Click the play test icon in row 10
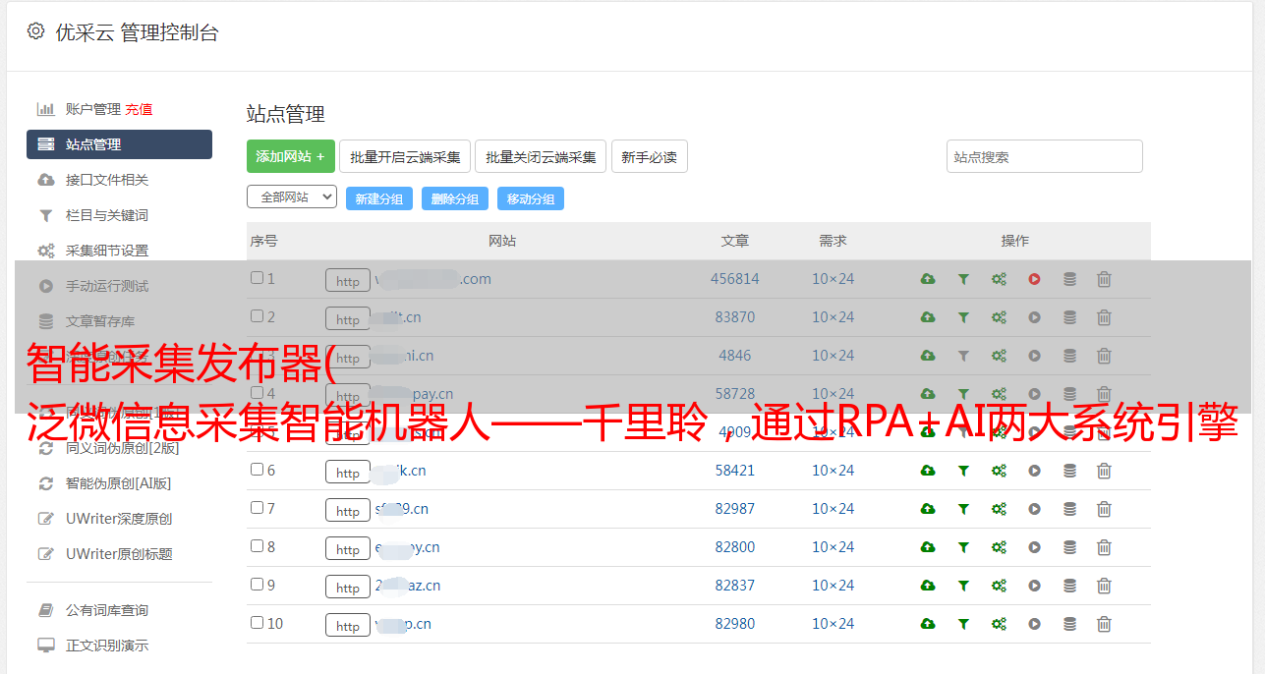The height and width of the screenshot is (674, 1265). pos(1034,624)
